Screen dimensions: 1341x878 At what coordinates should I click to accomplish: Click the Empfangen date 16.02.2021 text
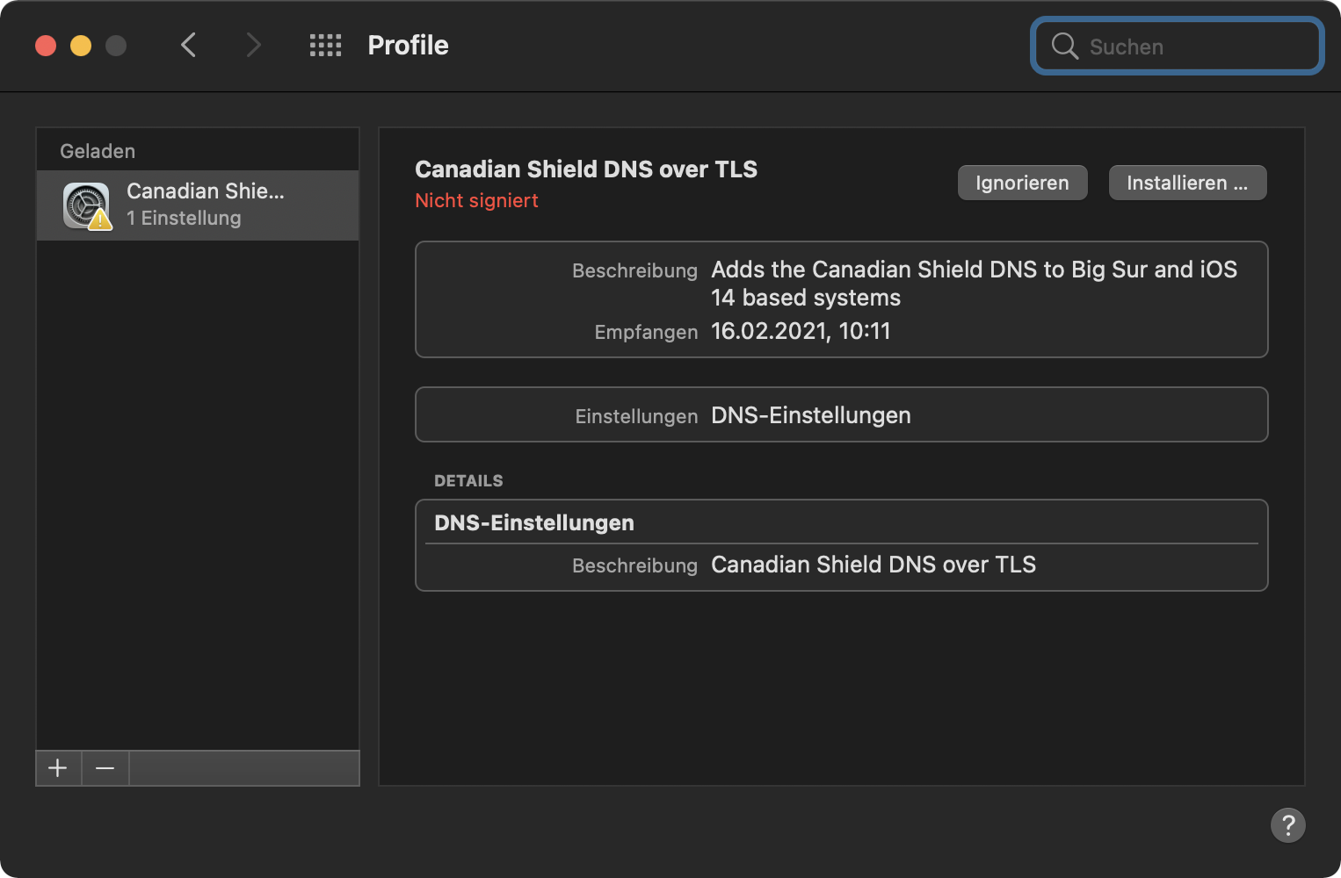(x=800, y=331)
